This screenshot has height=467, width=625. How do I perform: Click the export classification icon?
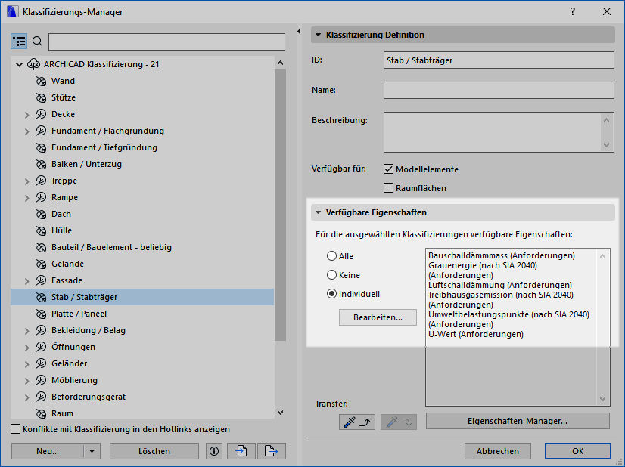point(272,451)
